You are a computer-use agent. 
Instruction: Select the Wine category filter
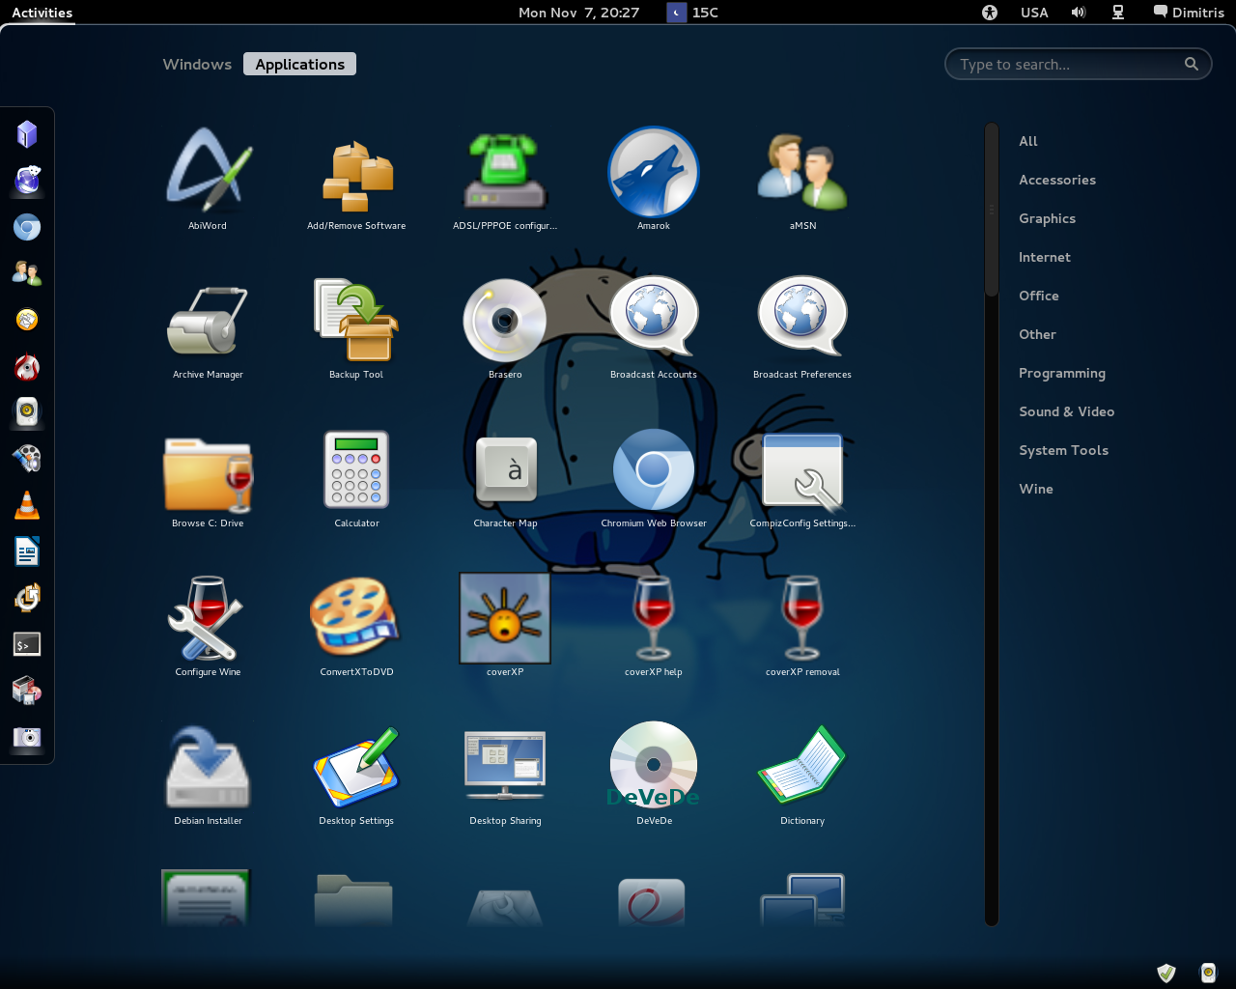coord(1035,489)
